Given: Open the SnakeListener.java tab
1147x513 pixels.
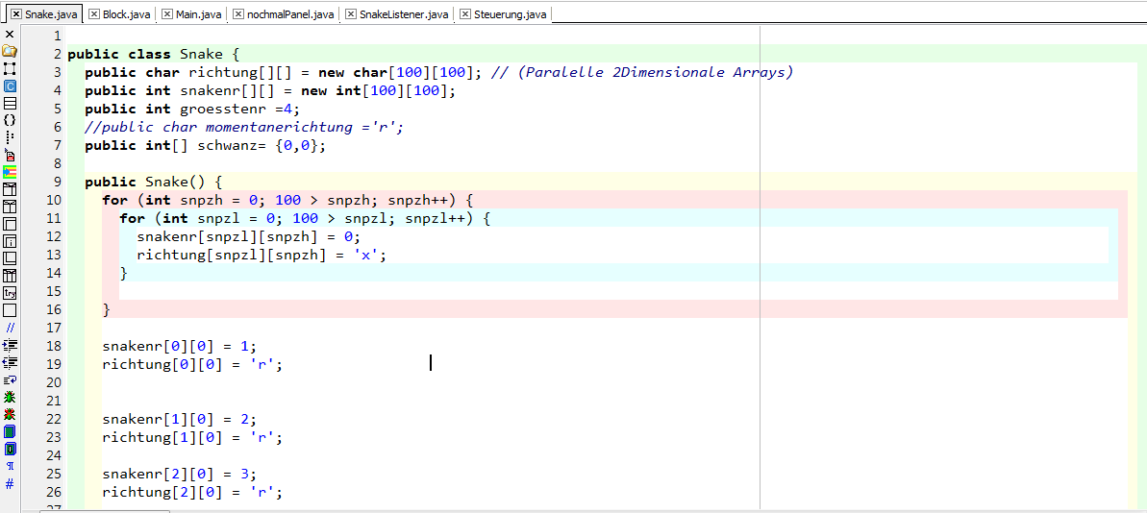Looking at the screenshot, I should (404, 14).
